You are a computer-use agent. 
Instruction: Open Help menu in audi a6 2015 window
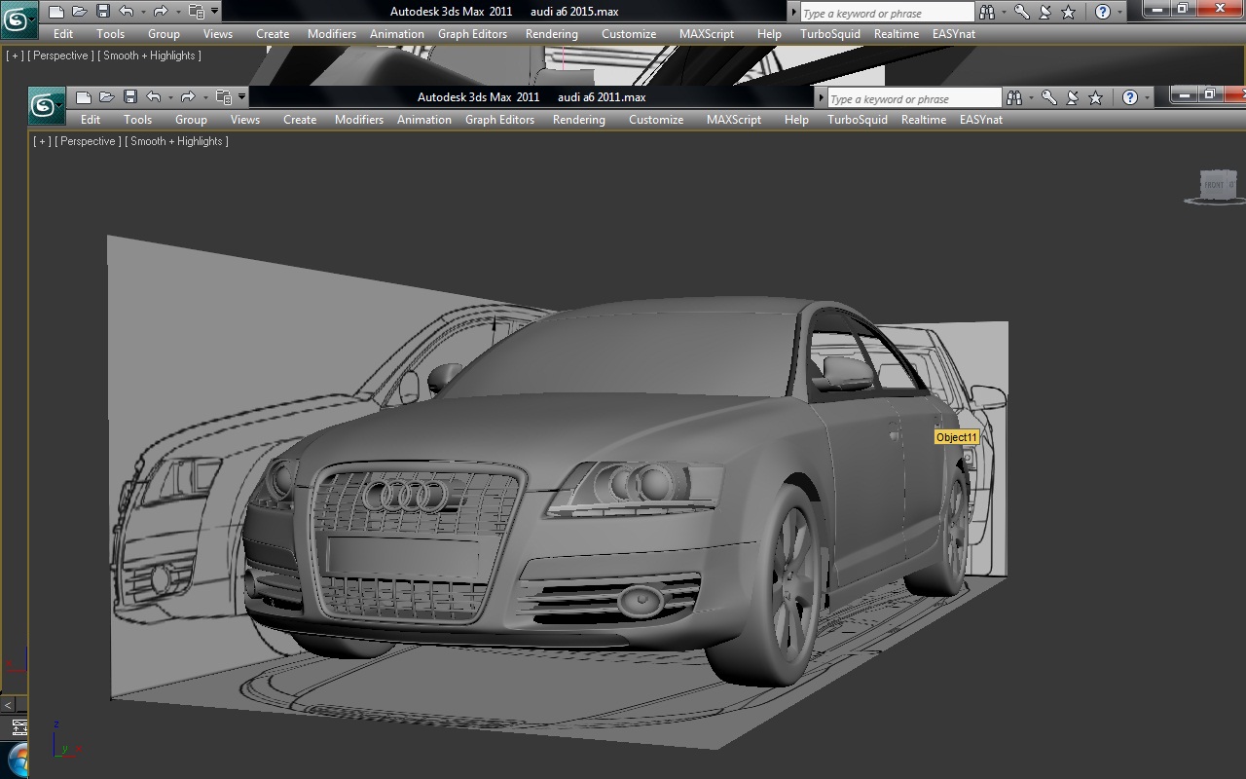769,34
